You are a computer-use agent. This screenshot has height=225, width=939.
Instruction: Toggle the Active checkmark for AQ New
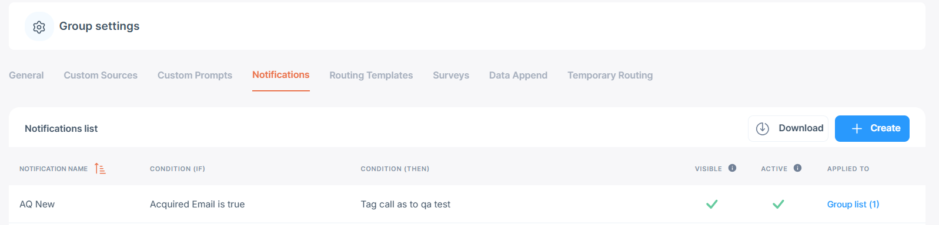click(778, 204)
